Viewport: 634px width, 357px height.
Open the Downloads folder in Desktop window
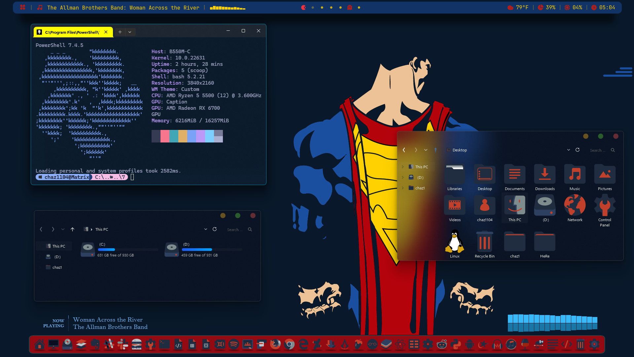[x=545, y=177]
